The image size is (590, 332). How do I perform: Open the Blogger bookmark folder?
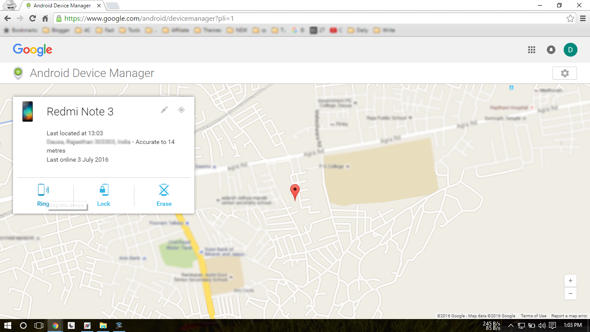coord(57,30)
